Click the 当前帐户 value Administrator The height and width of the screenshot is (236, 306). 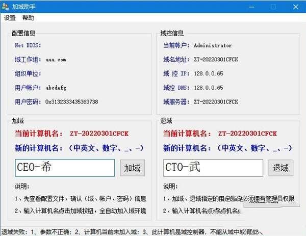point(213,45)
